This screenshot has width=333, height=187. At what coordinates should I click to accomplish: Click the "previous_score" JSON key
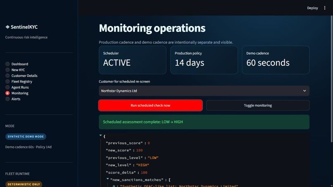pyautogui.click(x=124, y=143)
